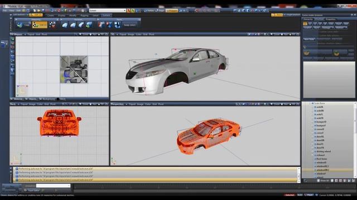This screenshot has width=357, height=200.
Task: Switch to the Rigging tab
Action: tap(84, 16)
